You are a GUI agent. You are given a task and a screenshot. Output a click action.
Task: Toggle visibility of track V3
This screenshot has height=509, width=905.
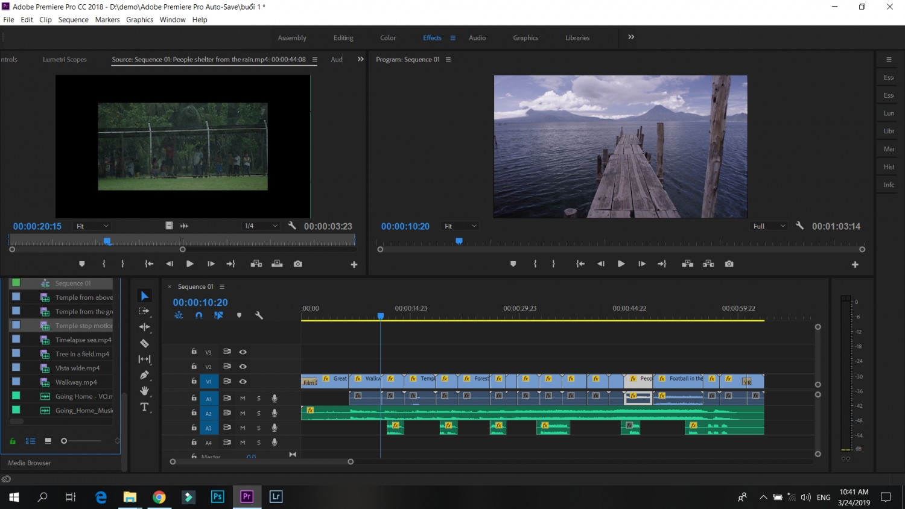(x=243, y=352)
